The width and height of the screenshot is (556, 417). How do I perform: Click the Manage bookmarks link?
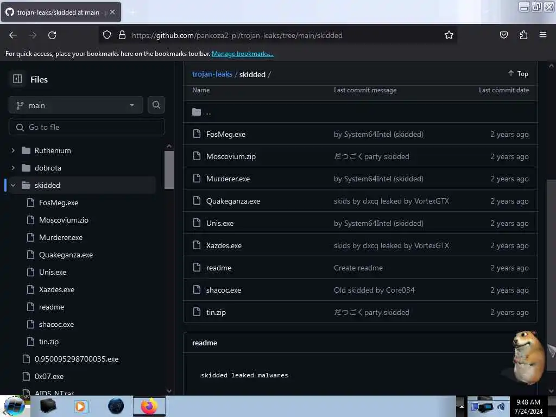[x=243, y=54]
